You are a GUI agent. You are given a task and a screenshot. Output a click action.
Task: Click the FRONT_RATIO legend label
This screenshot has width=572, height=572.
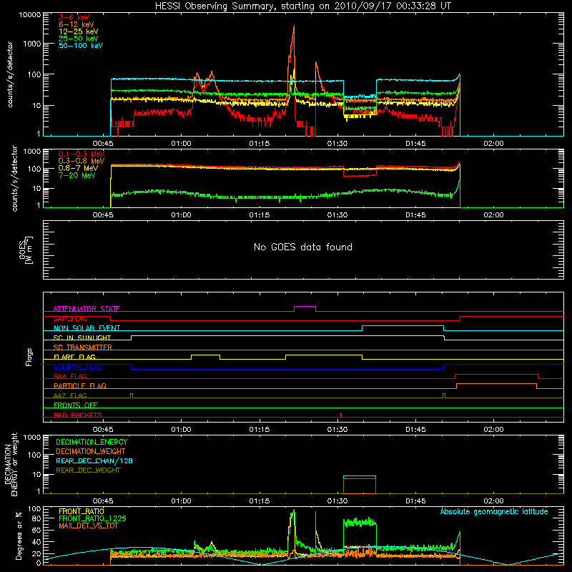coord(82,511)
